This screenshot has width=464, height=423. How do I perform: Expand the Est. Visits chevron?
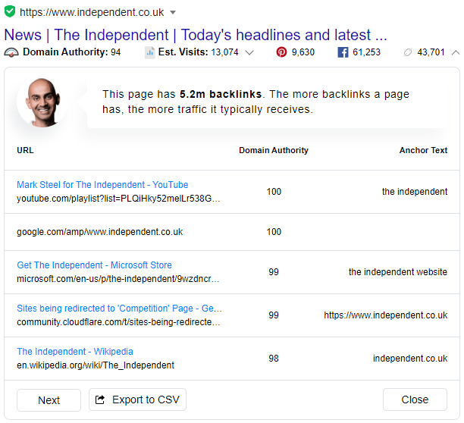[x=249, y=52]
